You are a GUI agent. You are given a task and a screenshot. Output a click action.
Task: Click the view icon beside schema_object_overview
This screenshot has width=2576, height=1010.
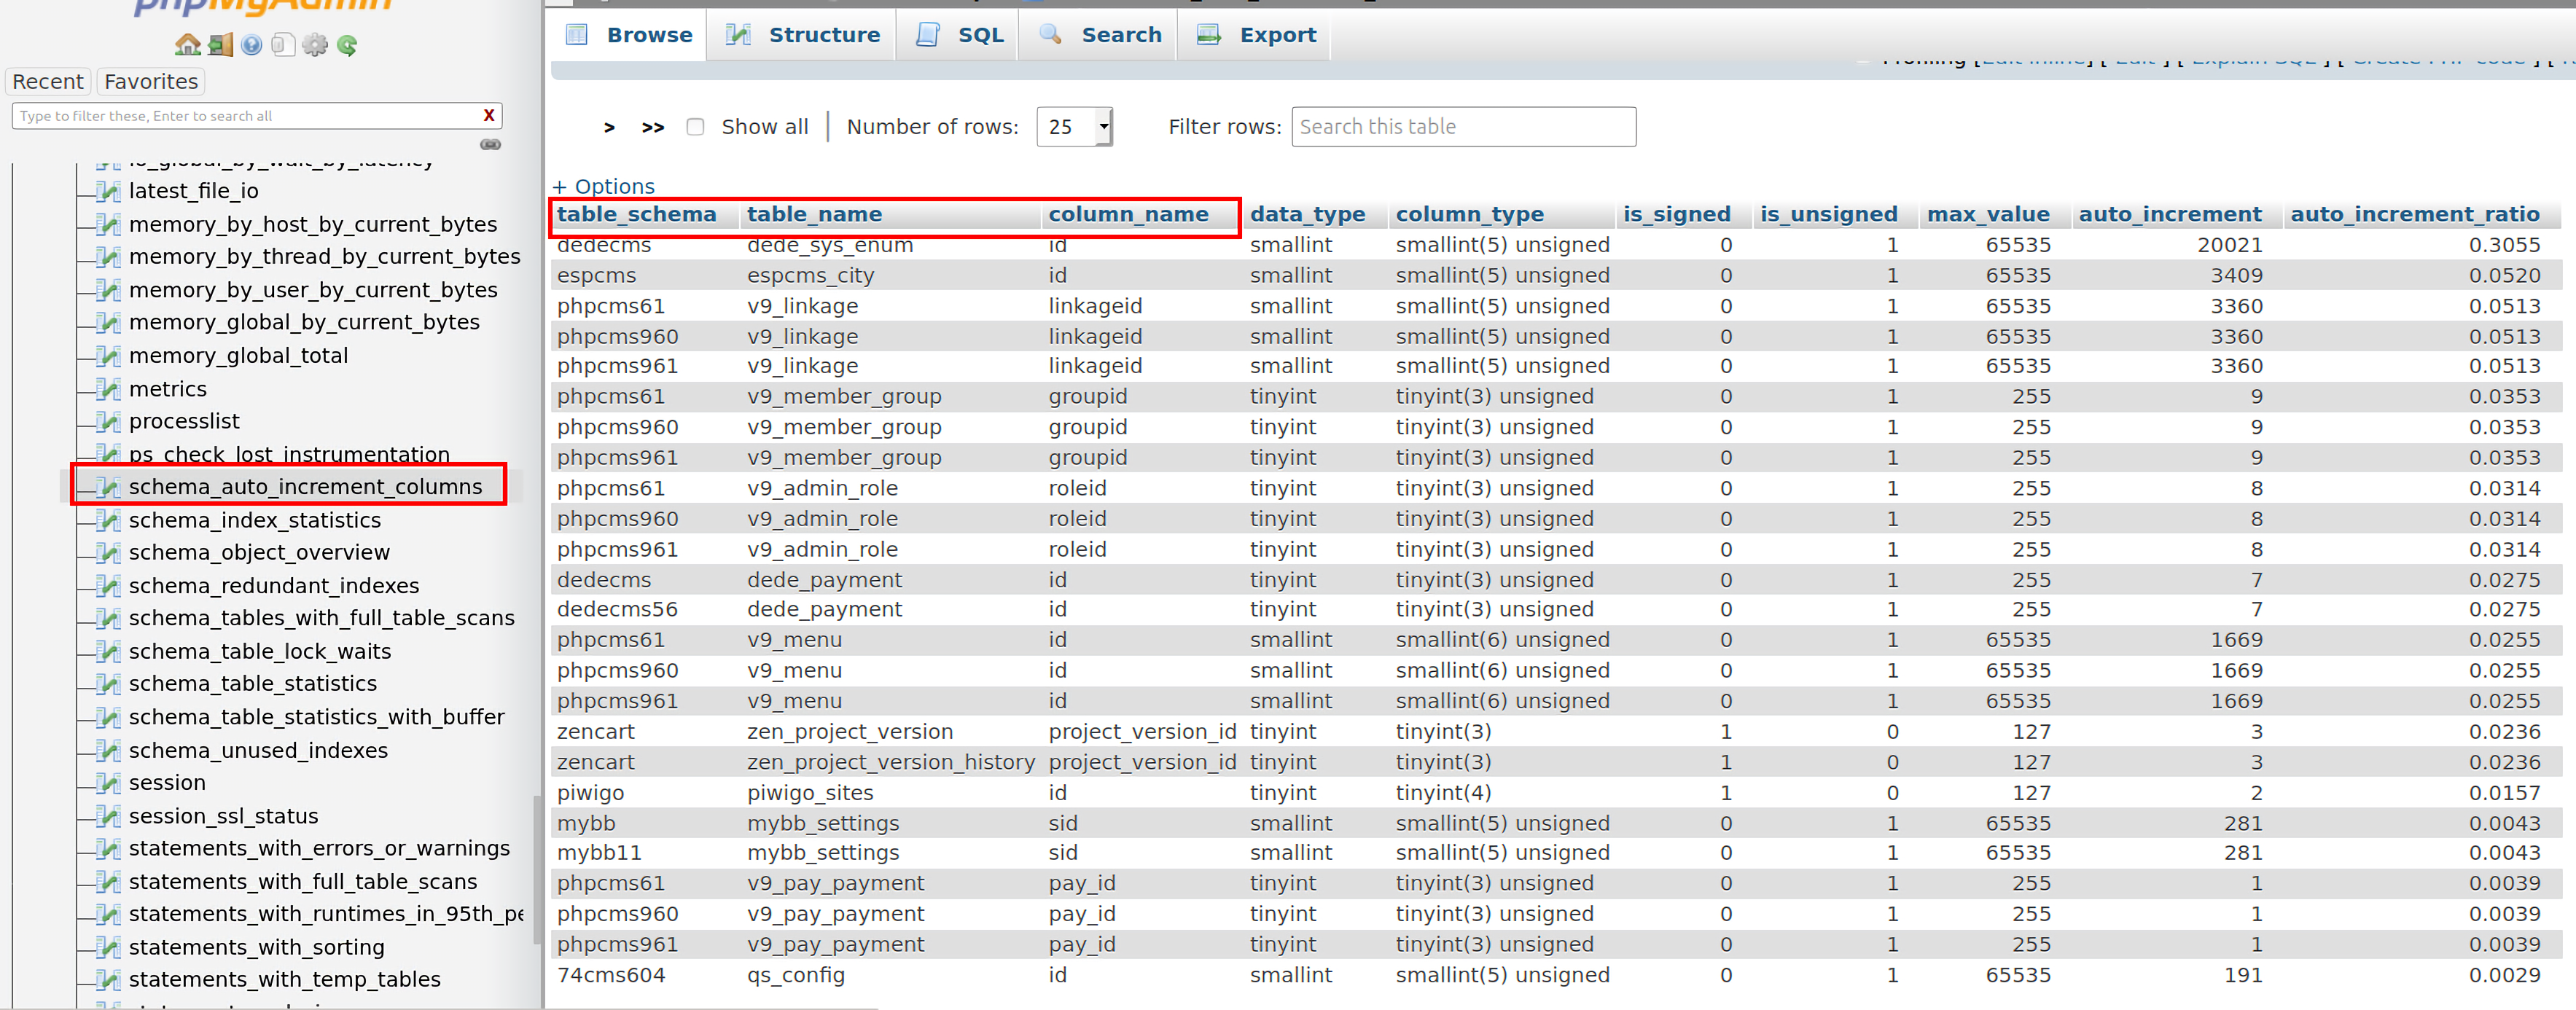click(108, 552)
